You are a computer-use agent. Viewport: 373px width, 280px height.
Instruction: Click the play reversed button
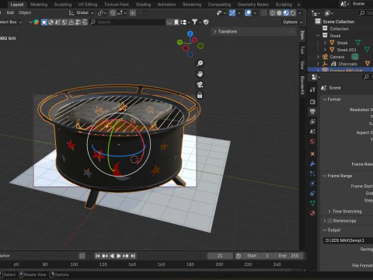[112, 256]
